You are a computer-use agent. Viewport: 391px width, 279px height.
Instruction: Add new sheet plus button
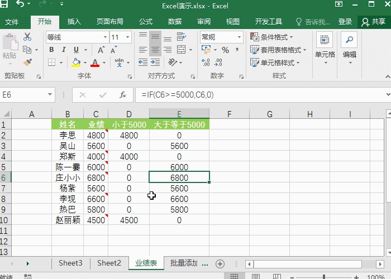(220, 264)
